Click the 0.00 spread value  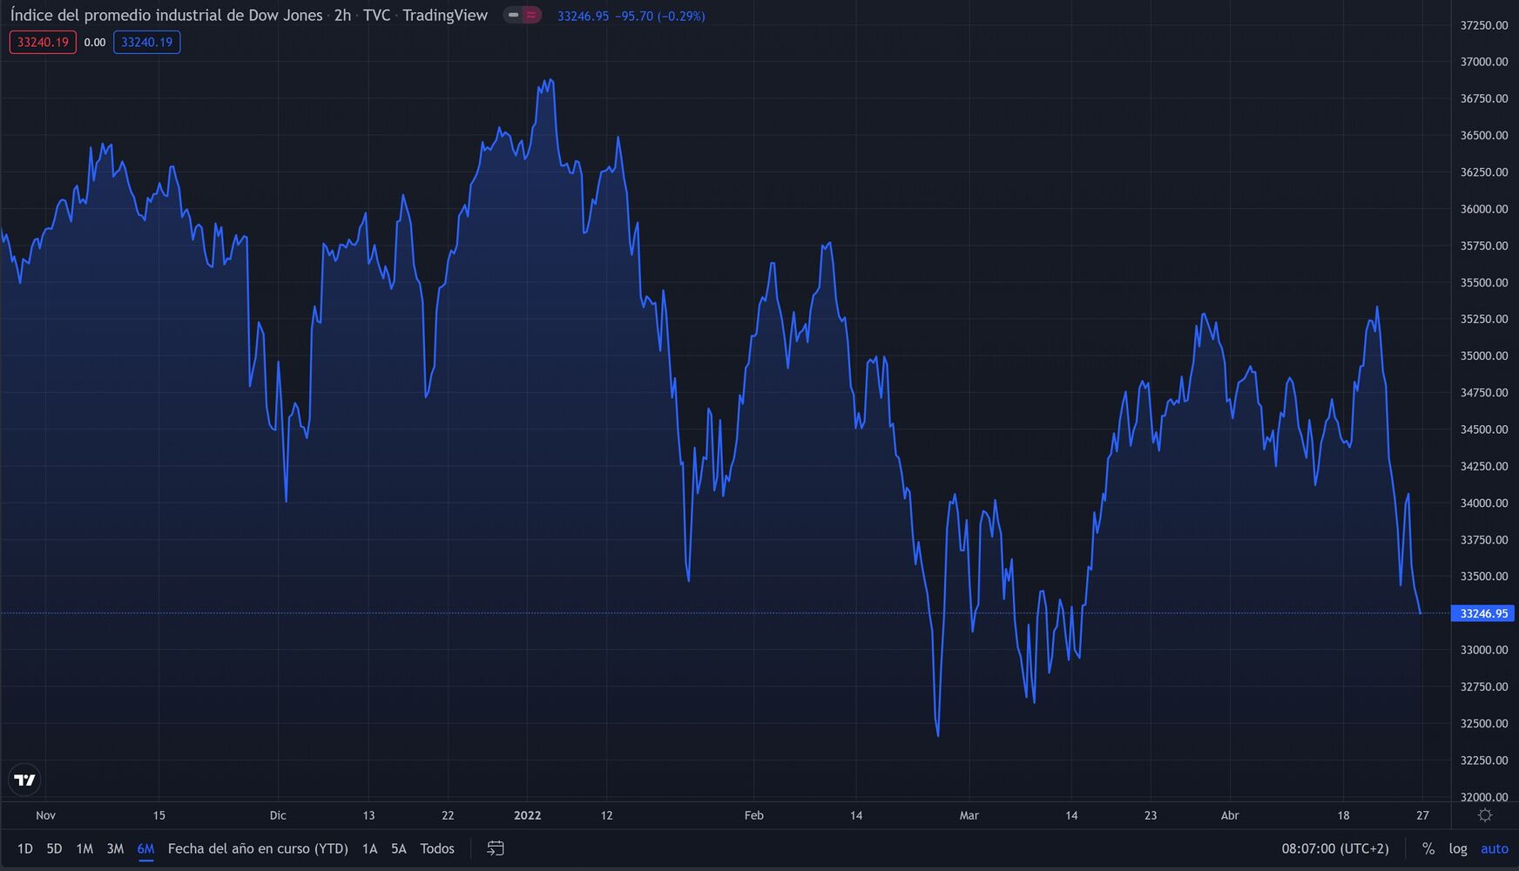[x=95, y=42]
